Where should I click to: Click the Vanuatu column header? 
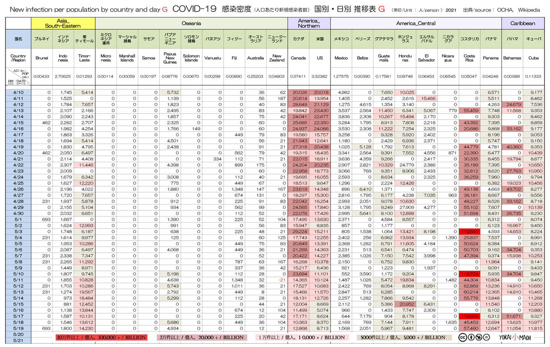pos(212,58)
